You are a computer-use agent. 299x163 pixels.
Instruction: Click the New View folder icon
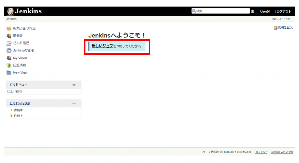pos(9,72)
